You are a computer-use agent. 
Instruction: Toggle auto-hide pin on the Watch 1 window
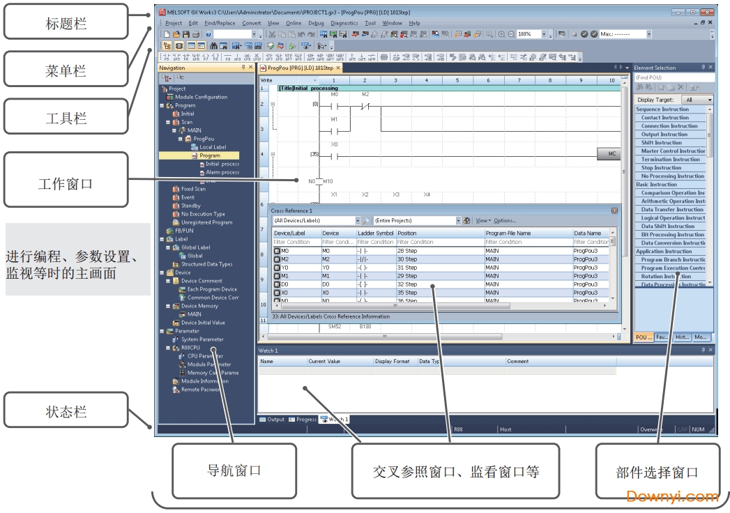(x=704, y=349)
